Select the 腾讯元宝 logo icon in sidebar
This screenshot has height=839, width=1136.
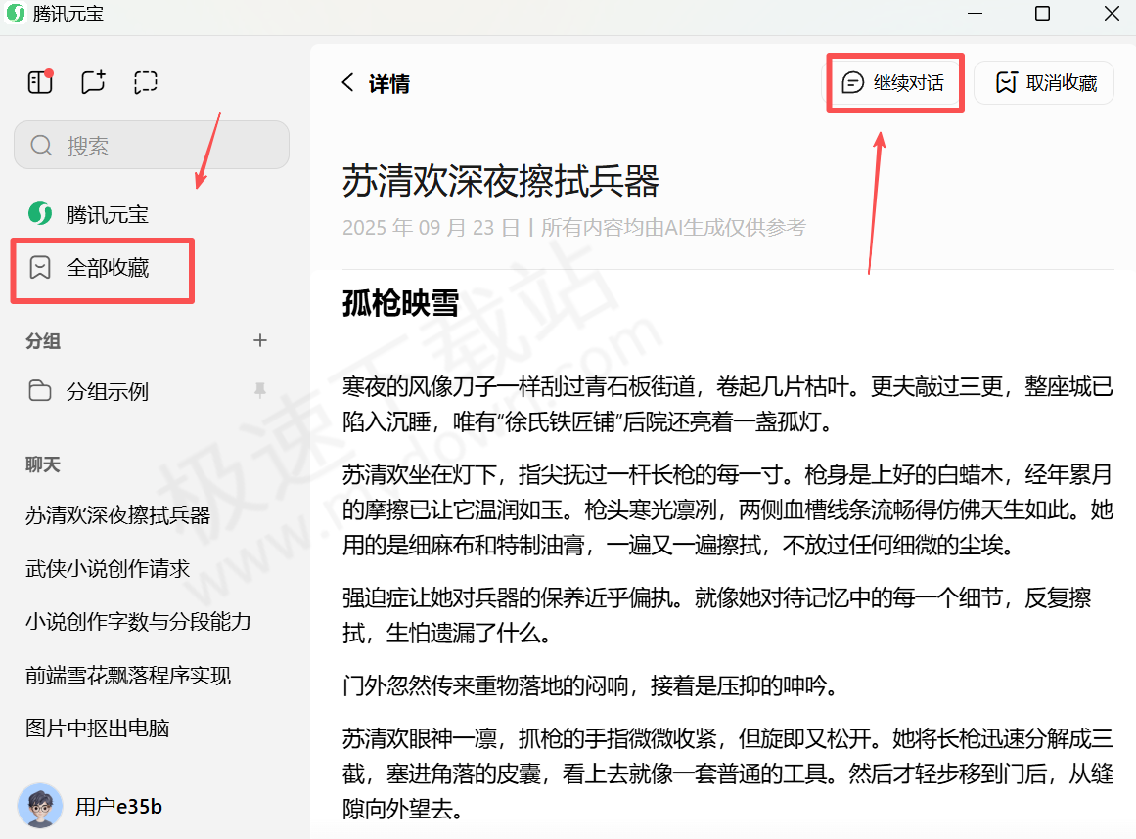pyautogui.click(x=39, y=214)
